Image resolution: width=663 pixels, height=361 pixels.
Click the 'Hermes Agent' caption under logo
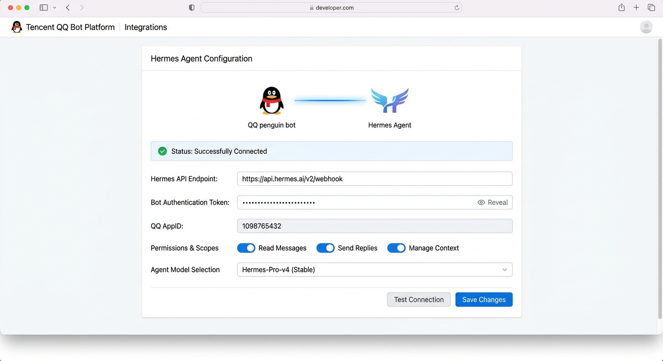(x=390, y=125)
